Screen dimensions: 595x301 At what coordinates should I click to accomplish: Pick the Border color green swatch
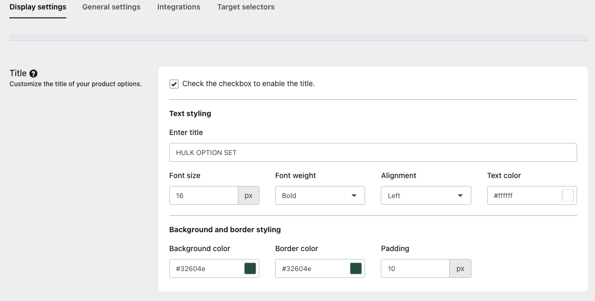pyautogui.click(x=356, y=268)
